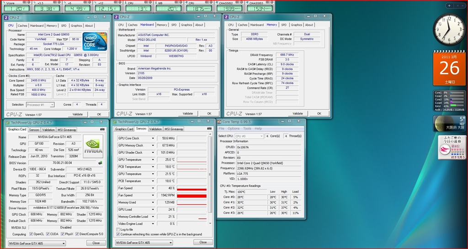Click the BIOS save chip icon in GPU-Z

click(100, 163)
